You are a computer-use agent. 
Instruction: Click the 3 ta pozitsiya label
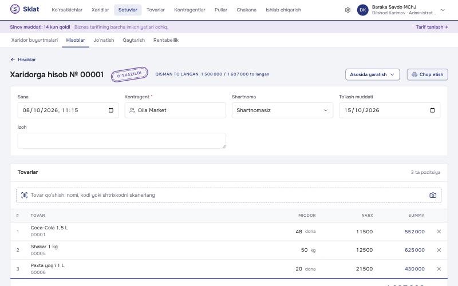click(x=425, y=172)
